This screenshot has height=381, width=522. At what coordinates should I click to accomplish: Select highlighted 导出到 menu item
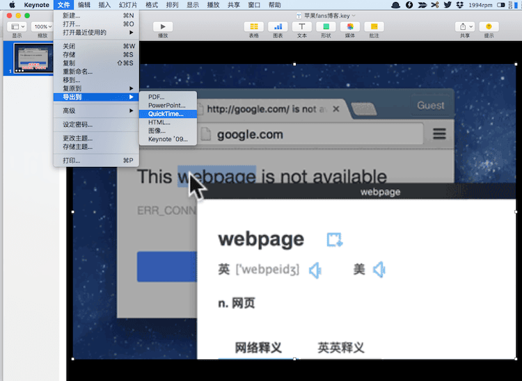[x=96, y=97]
